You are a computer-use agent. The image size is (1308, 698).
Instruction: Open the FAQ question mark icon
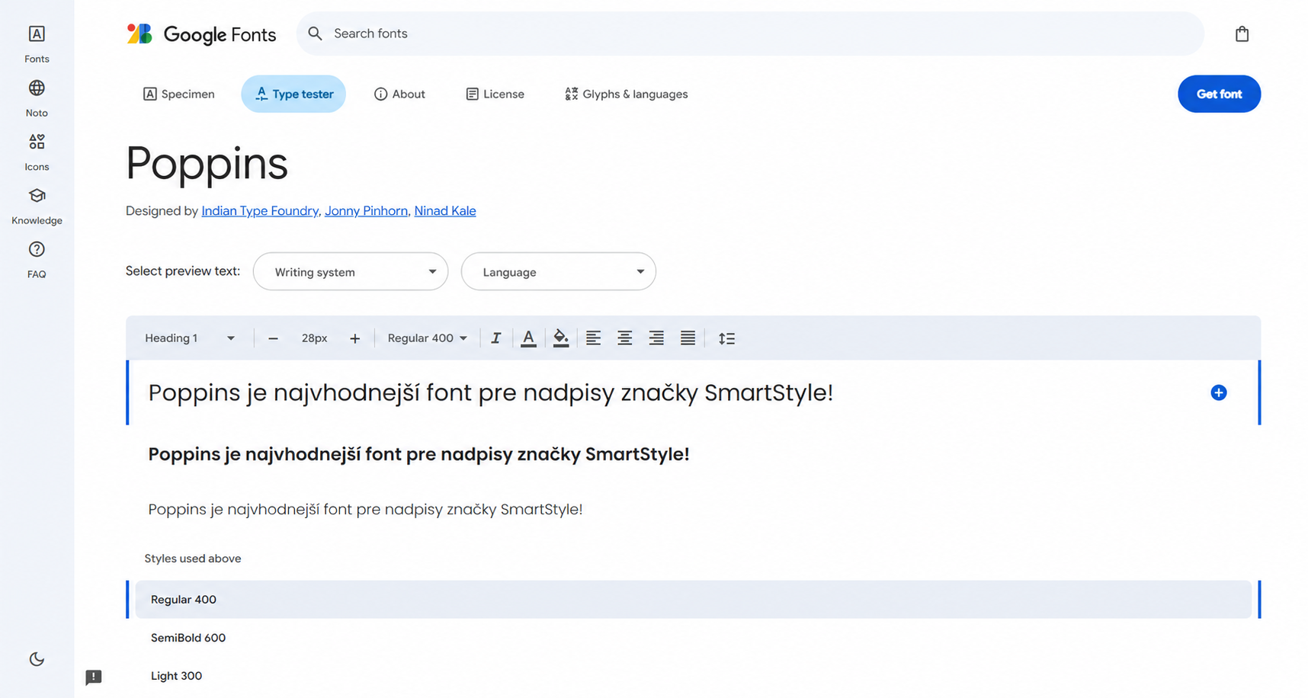[37, 249]
